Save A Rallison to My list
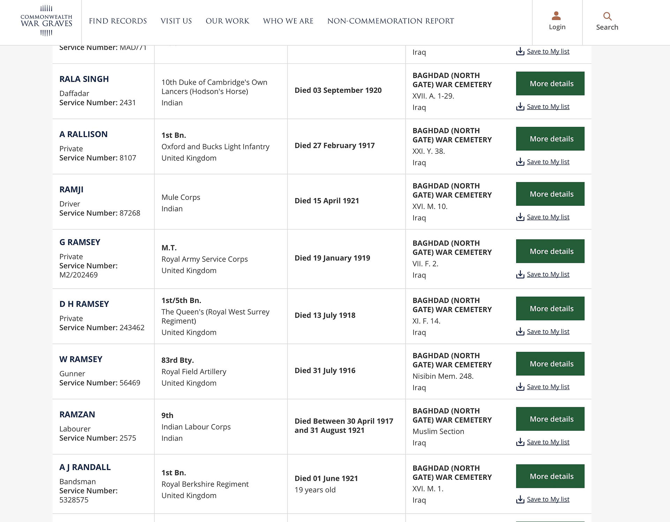 click(x=548, y=162)
